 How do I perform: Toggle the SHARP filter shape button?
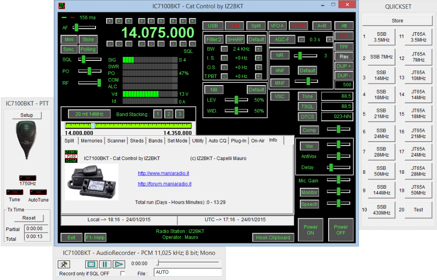235,39
